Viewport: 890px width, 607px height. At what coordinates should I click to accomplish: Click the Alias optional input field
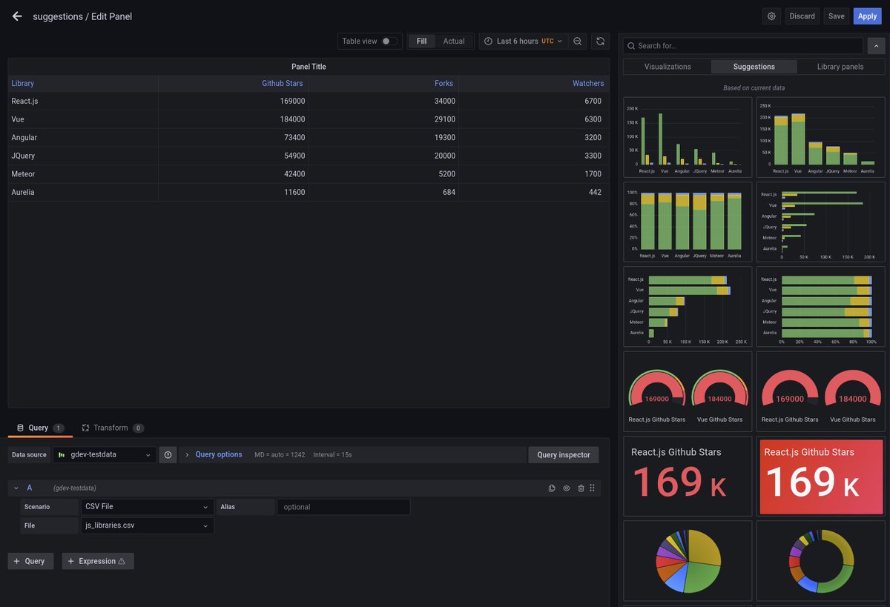343,507
